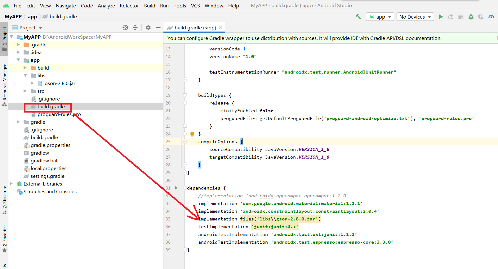Open the Analyze menu
Screen dimensions: 498x269
point(106,6)
